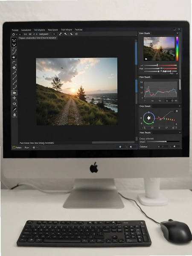The width and height of the screenshot is (192, 256).
Task: Open the leftmost menu in the menu bar
Action: tap(15, 30)
